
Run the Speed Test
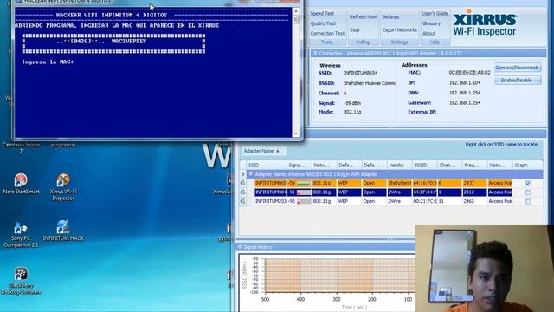[322, 14]
